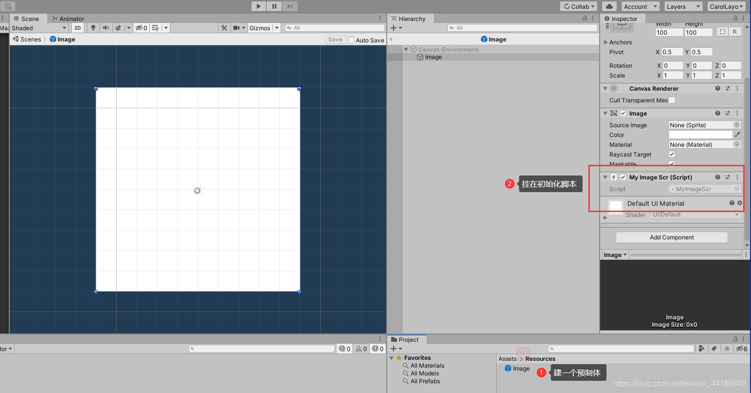This screenshot has width=751, height=393.
Task: Toggle hidden objects visibility in Scene toolbar
Action: pos(141,28)
